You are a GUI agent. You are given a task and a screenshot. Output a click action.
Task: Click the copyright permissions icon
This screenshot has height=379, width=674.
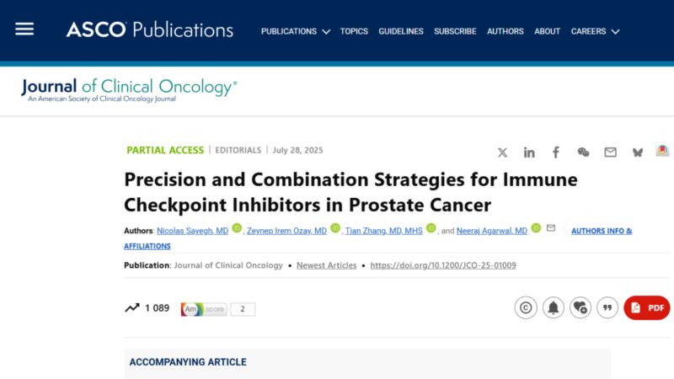click(x=526, y=307)
